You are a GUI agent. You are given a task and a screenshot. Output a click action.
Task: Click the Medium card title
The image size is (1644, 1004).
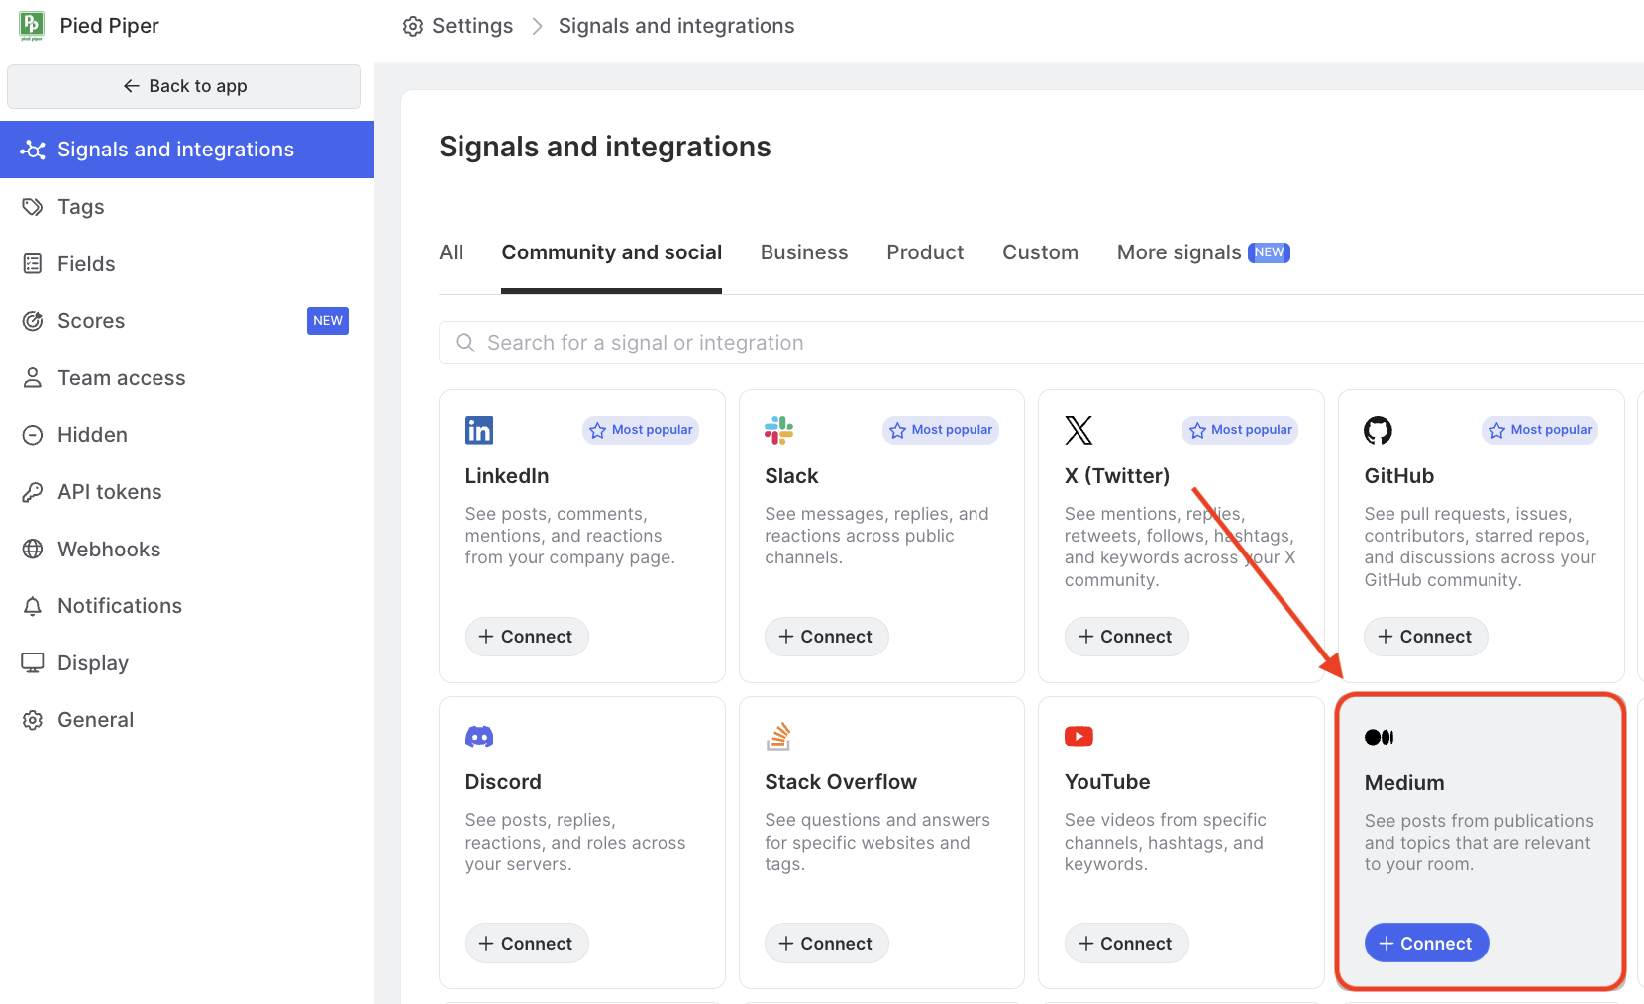(1404, 783)
